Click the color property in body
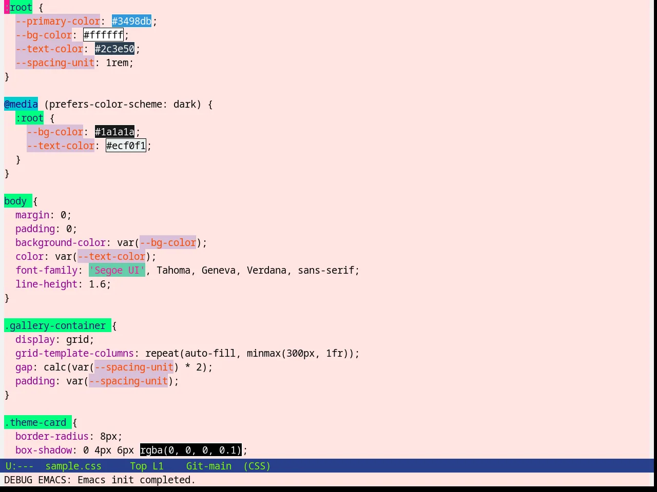This screenshot has height=492, width=657. pos(29,256)
